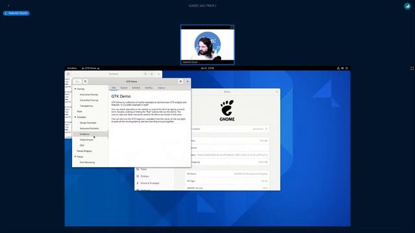Click the connection status icon at top right

click(407, 6)
